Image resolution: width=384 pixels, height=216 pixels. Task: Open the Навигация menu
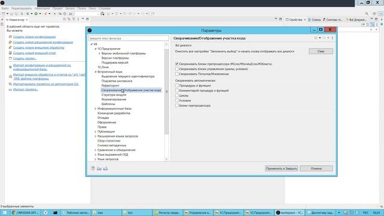pyautogui.click(x=42, y=8)
